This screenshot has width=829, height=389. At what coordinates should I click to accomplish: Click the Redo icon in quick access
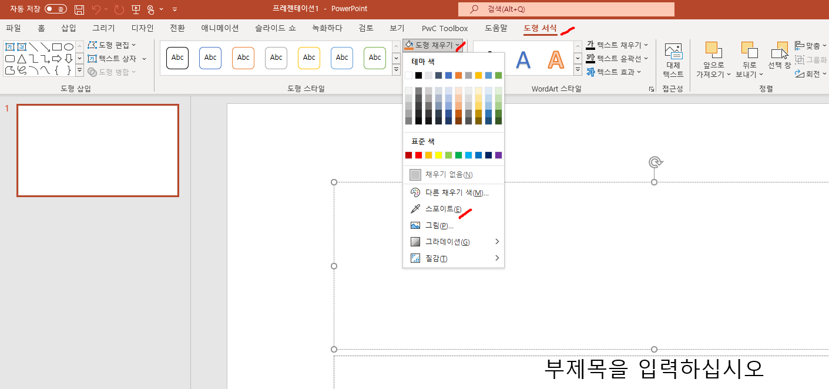tap(119, 9)
